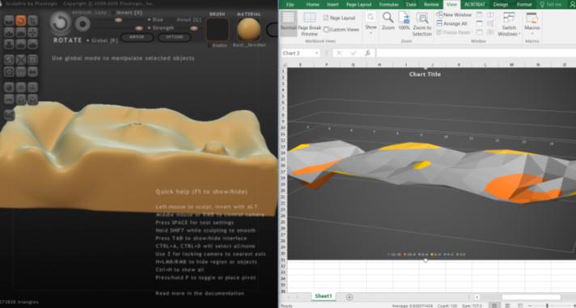Click the Export icon in Sculptris
The height and width of the screenshot is (308, 576).
(32, 99)
